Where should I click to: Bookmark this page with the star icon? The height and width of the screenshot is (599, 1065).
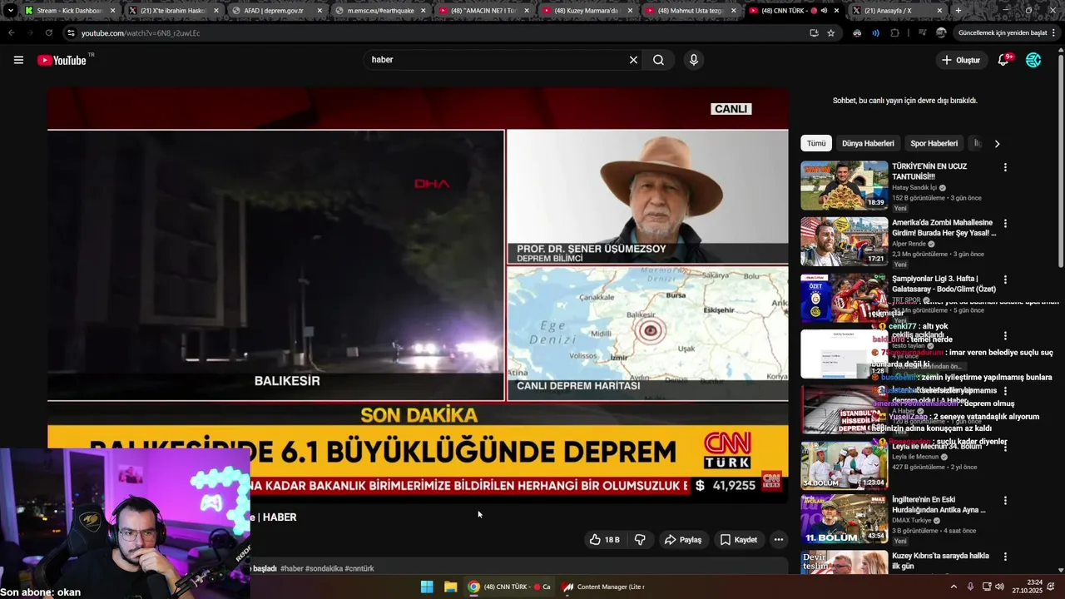tap(831, 33)
